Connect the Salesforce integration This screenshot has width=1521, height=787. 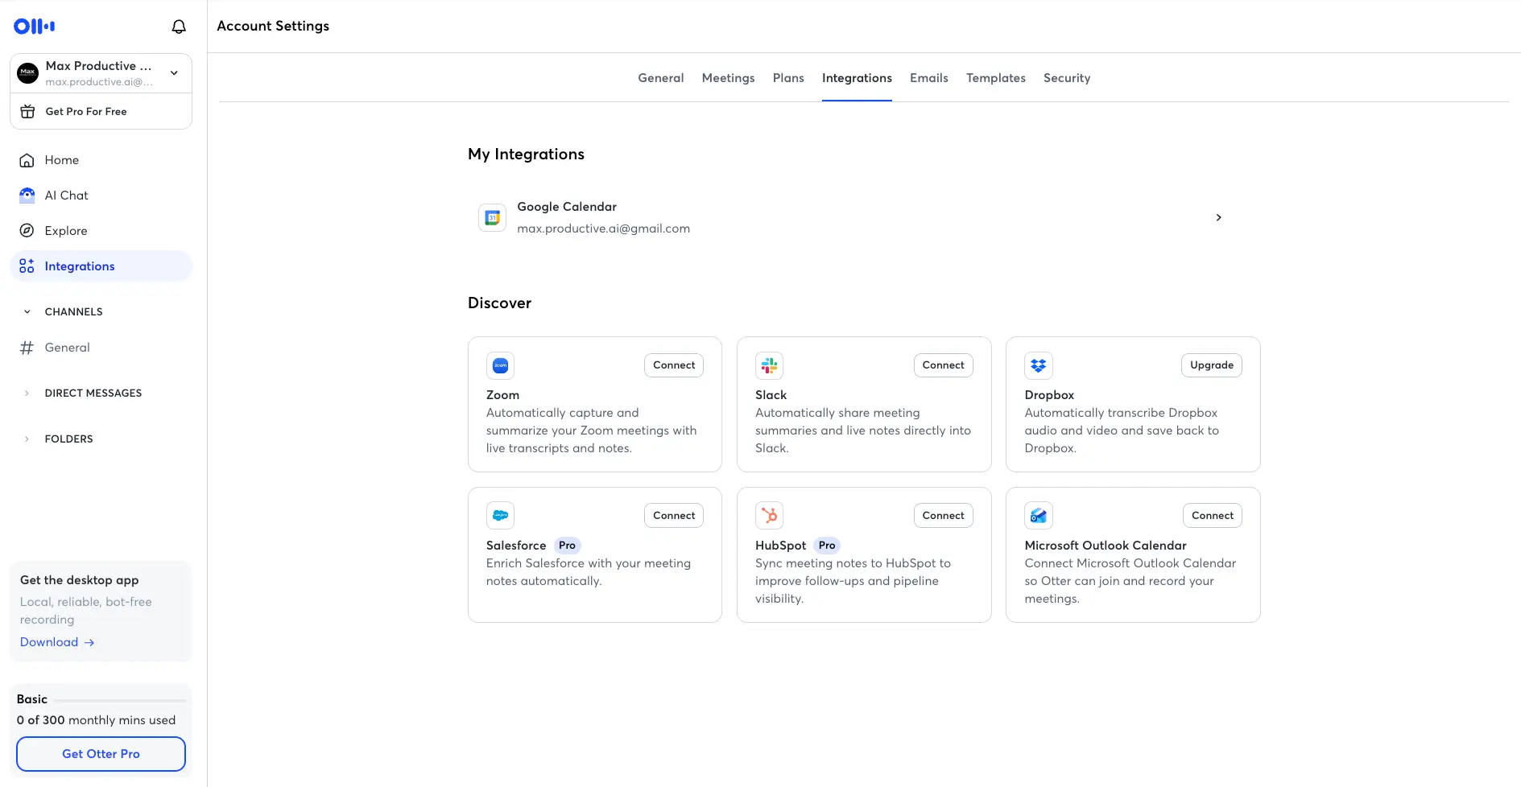[674, 516]
